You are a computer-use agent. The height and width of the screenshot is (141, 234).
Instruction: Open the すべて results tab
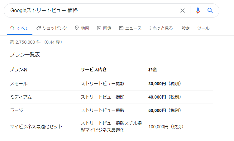point(20,28)
